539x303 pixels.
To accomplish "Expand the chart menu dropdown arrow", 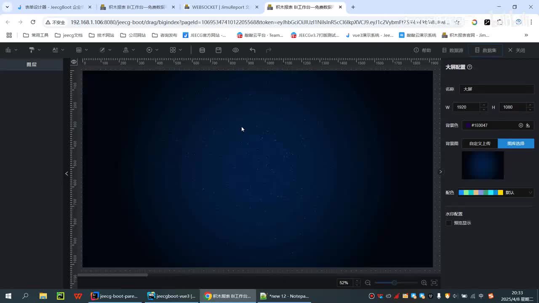I will tap(16, 50).
